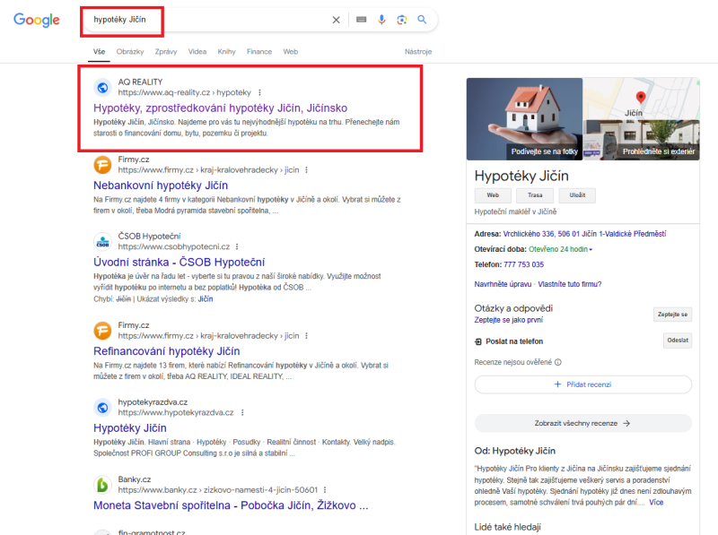Open address Vrchlického 336, 506 01 Jičín

point(585,234)
